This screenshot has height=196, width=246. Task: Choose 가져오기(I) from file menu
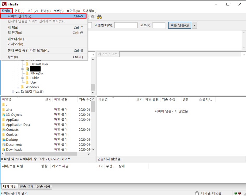click(44, 44)
